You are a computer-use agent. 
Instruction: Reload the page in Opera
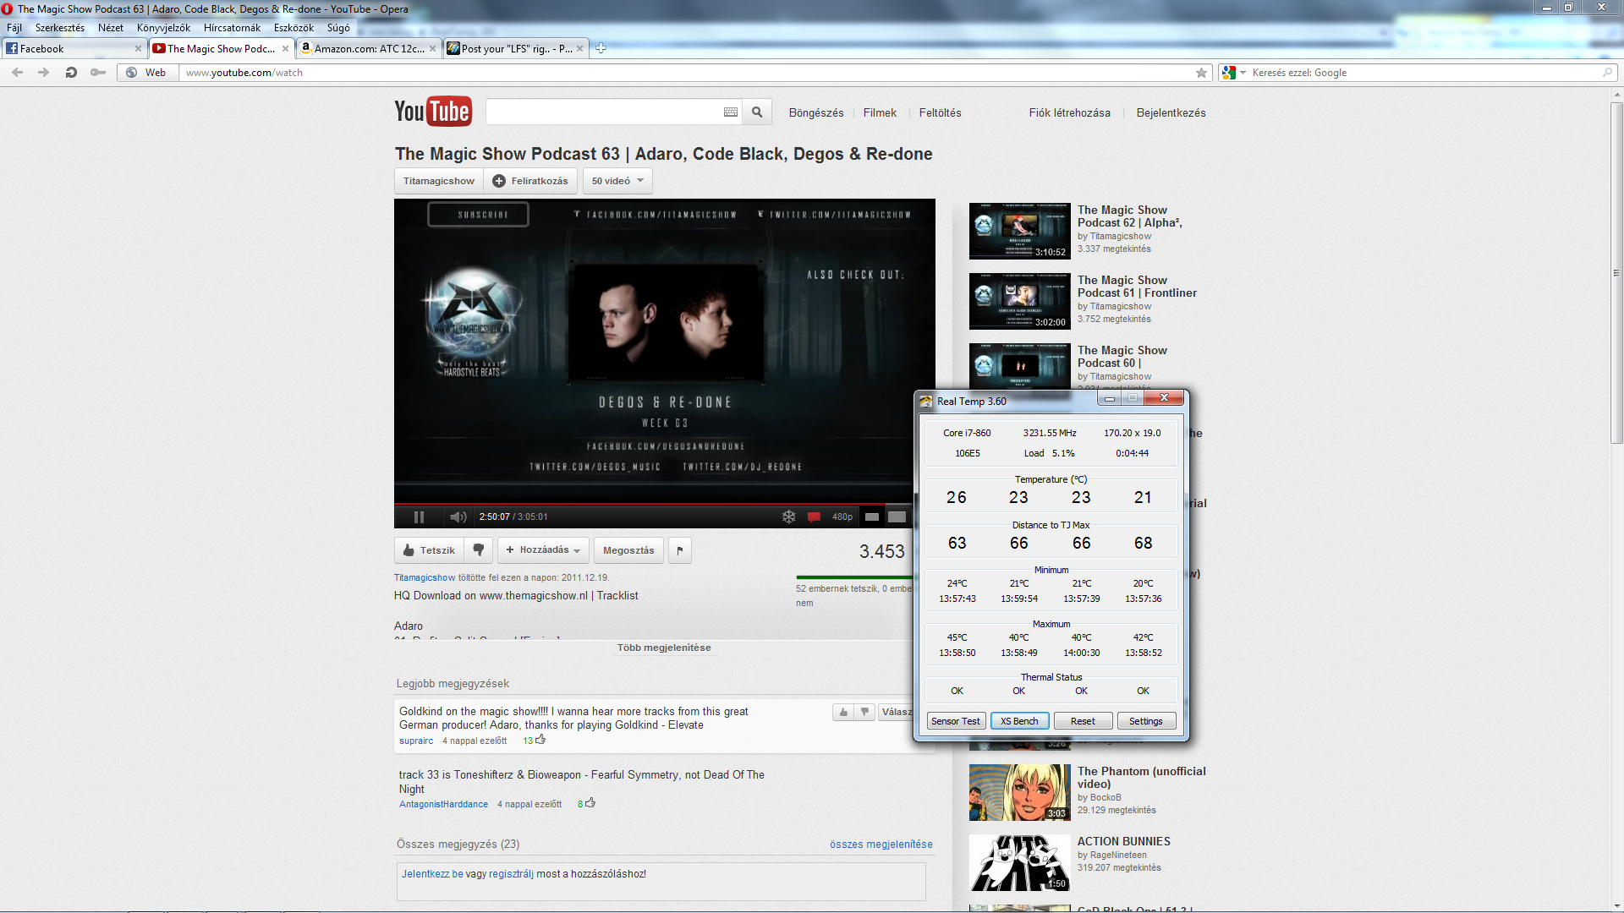coord(71,73)
